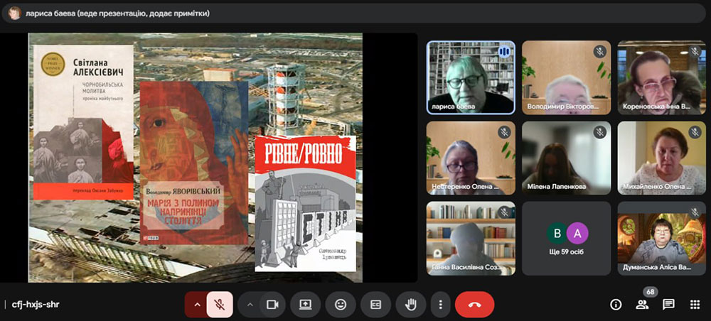Open the three-dot more options menu
711x321 pixels.
click(x=441, y=304)
